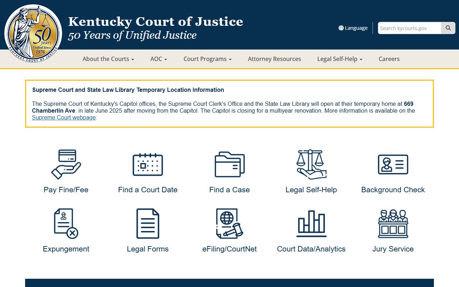Click the magnifying glass search button
Image resolution: width=459 pixels, height=287 pixels.
click(448, 28)
